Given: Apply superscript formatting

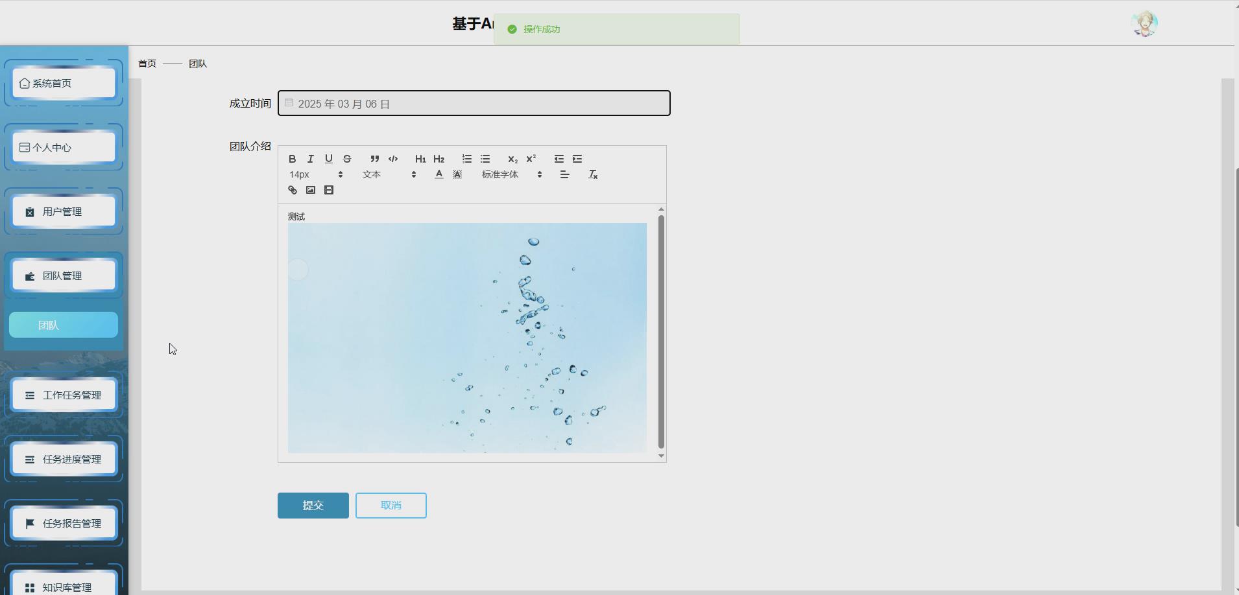Looking at the screenshot, I should click(x=531, y=159).
